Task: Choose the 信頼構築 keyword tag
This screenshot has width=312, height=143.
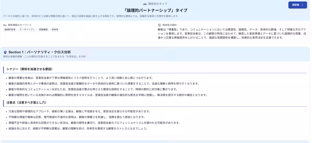Action: pyautogui.click(x=43, y=30)
